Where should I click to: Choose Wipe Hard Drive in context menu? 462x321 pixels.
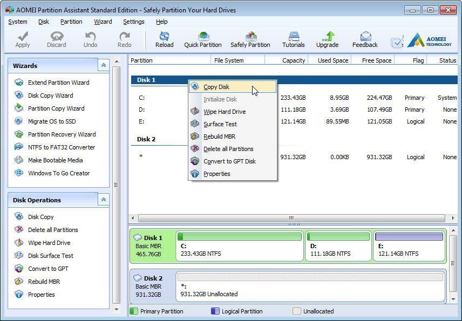[233, 112]
